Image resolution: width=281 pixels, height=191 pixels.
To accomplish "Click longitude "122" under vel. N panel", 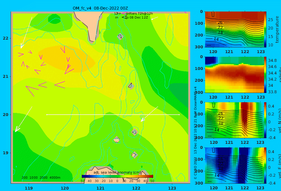I will pyautogui.click(x=245, y=142).
